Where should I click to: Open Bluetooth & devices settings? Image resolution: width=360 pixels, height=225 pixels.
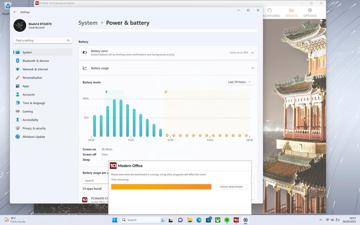point(35,61)
